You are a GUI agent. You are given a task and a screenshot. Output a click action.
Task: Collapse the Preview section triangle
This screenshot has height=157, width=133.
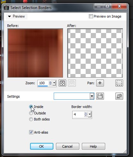tap(9, 16)
